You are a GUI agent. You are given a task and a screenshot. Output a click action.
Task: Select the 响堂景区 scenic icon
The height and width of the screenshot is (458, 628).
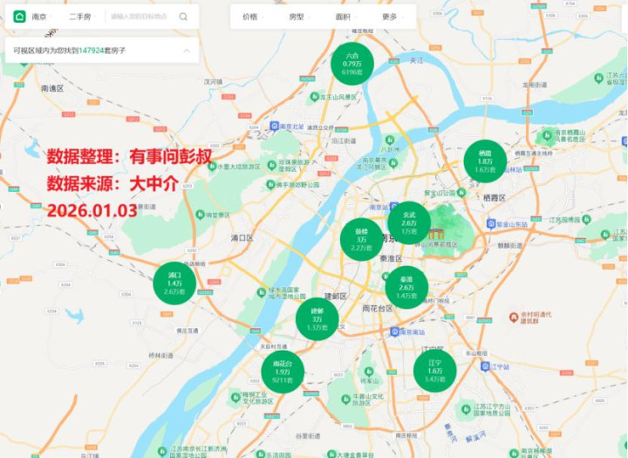click(x=200, y=215)
